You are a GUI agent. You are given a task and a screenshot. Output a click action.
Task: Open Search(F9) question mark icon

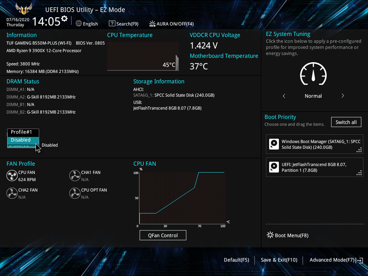click(x=112, y=23)
